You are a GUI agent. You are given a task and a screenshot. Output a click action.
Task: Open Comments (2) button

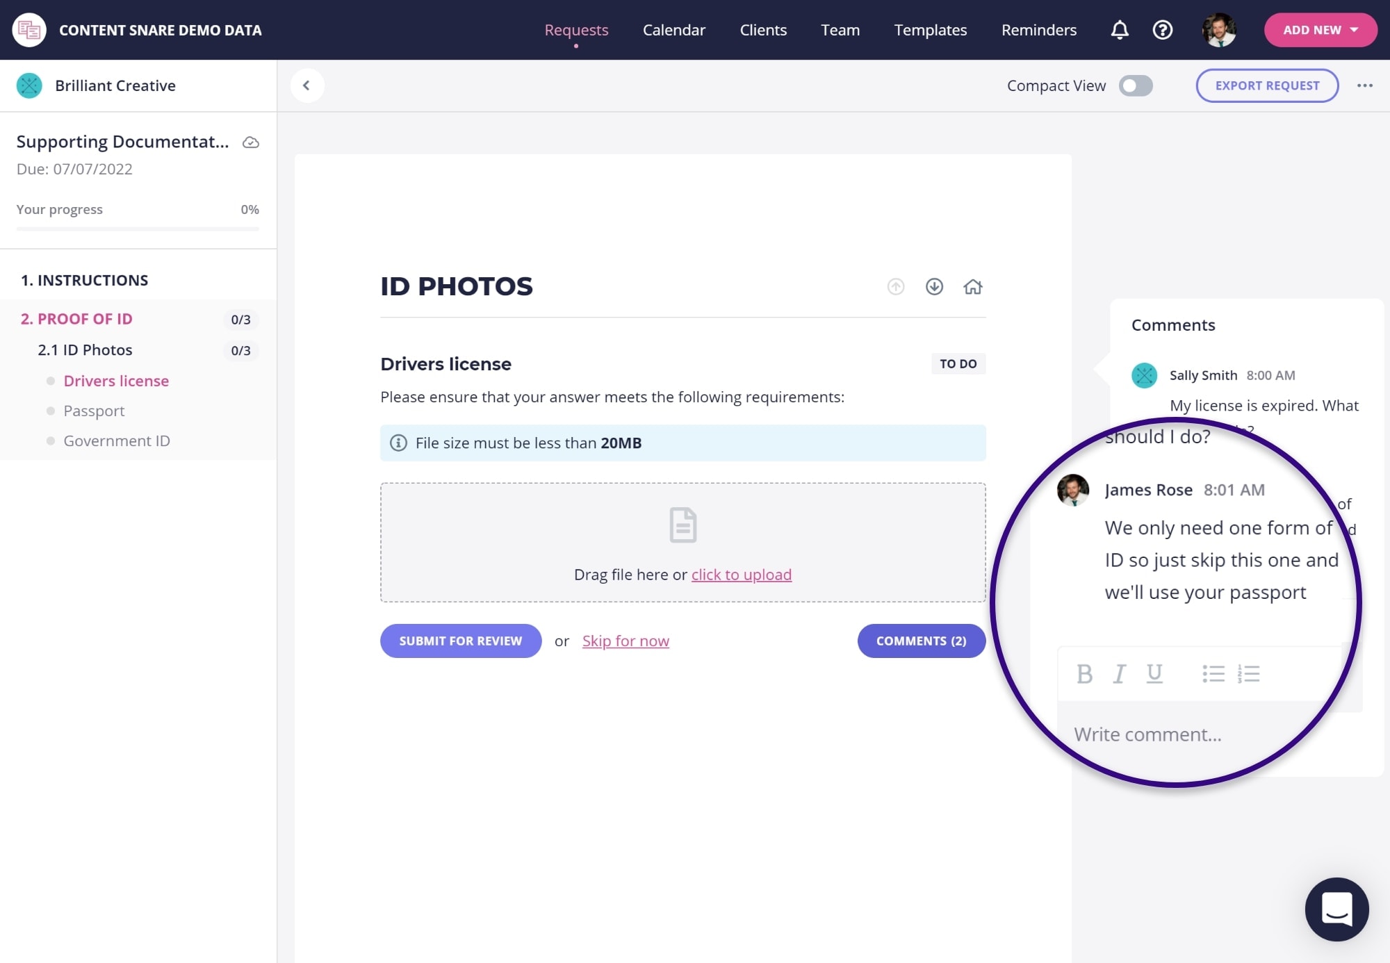(921, 641)
